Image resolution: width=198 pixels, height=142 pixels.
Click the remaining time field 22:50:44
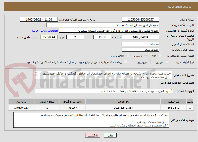pyautogui.click(x=49, y=37)
